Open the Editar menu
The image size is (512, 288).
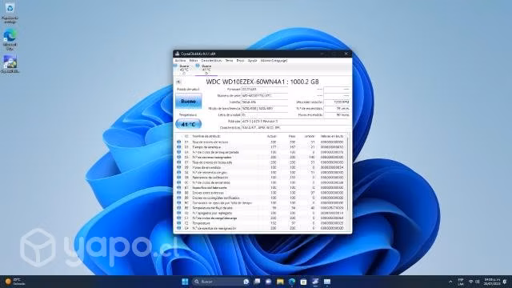[x=194, y=61]
